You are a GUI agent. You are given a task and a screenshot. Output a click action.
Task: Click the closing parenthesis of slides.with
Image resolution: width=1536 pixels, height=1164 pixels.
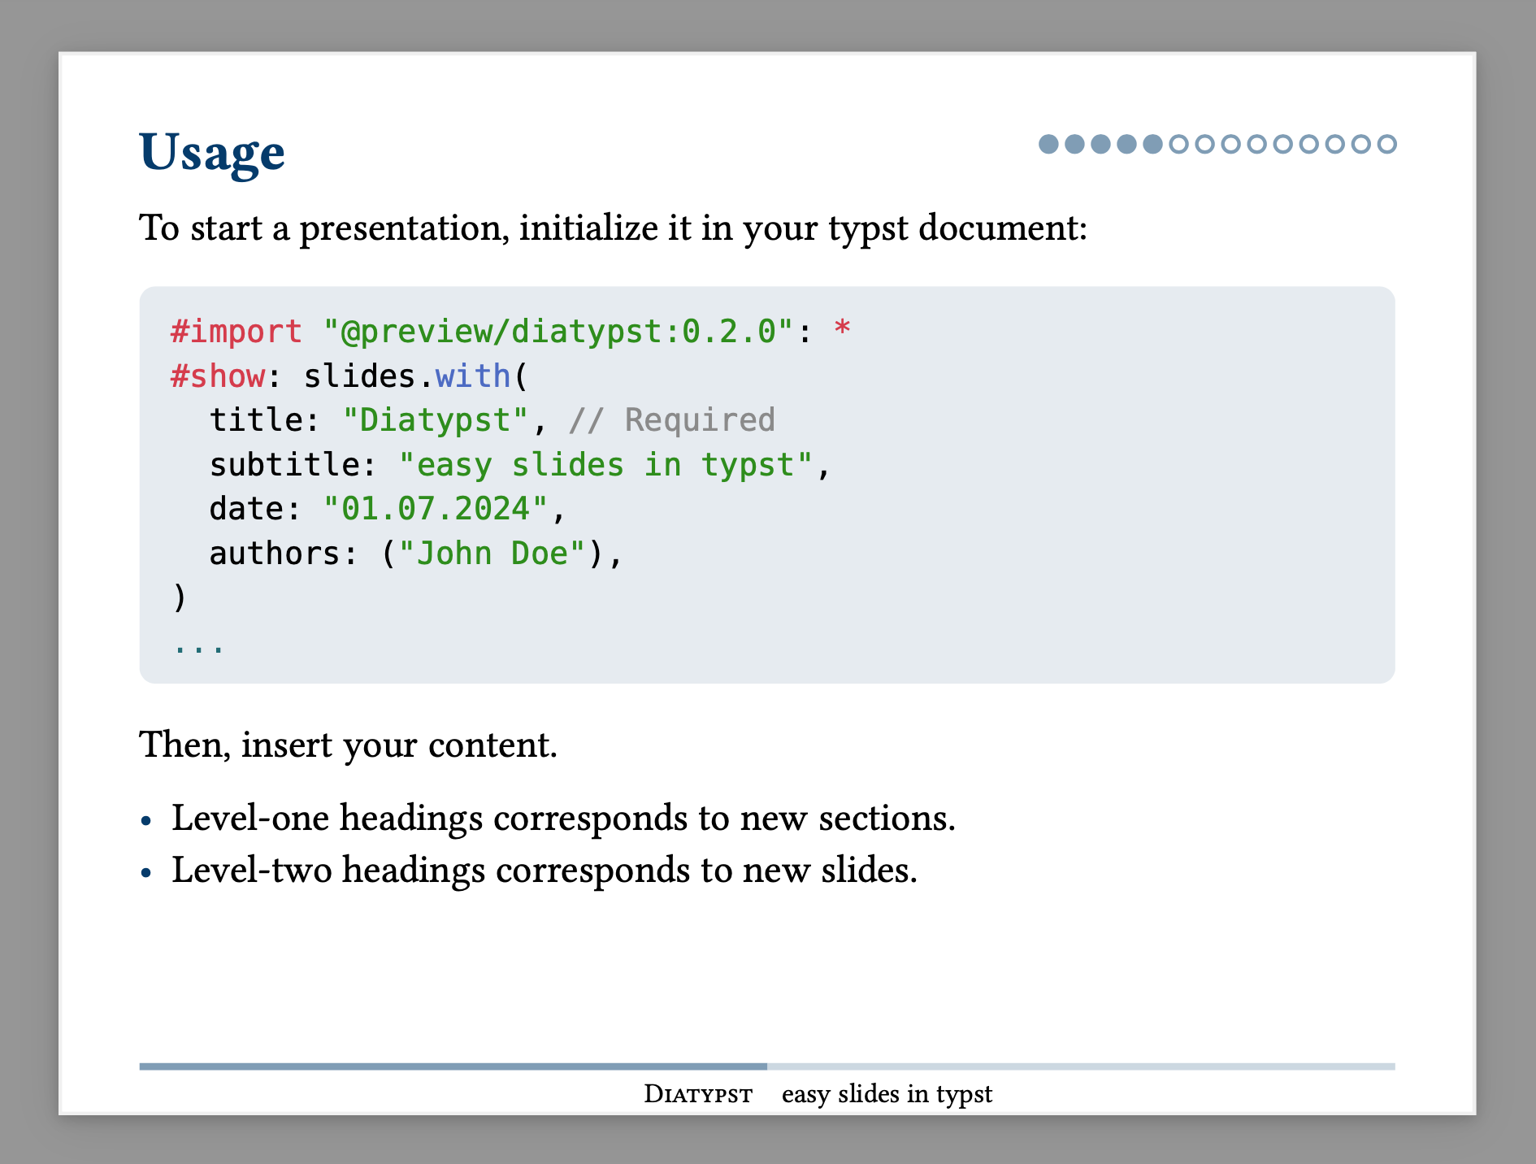coord(180,598)
